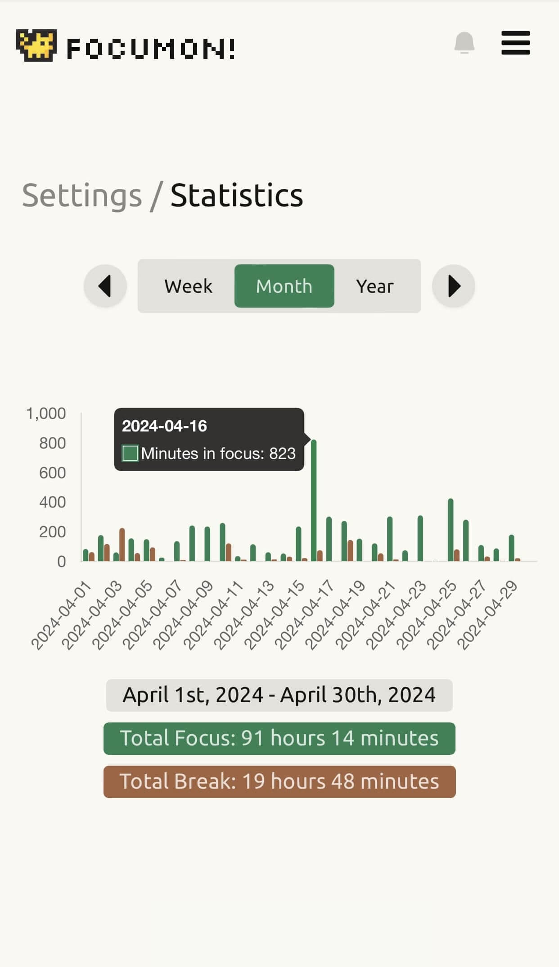
Task: Go to next month with right arrow
Action: [454, 286]
